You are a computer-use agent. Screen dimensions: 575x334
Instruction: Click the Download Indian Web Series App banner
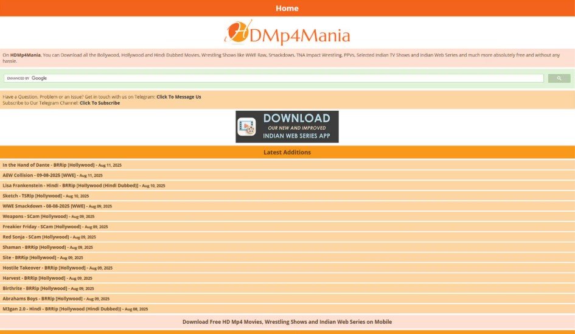point(287,127)
